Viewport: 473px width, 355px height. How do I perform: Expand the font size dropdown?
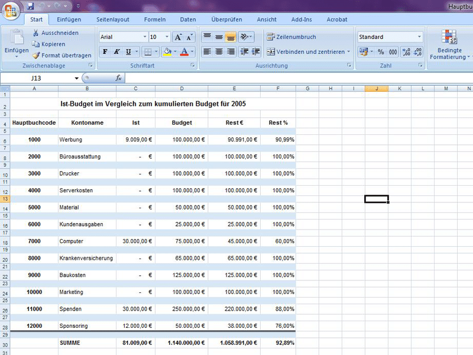click(x=167, y=37)
